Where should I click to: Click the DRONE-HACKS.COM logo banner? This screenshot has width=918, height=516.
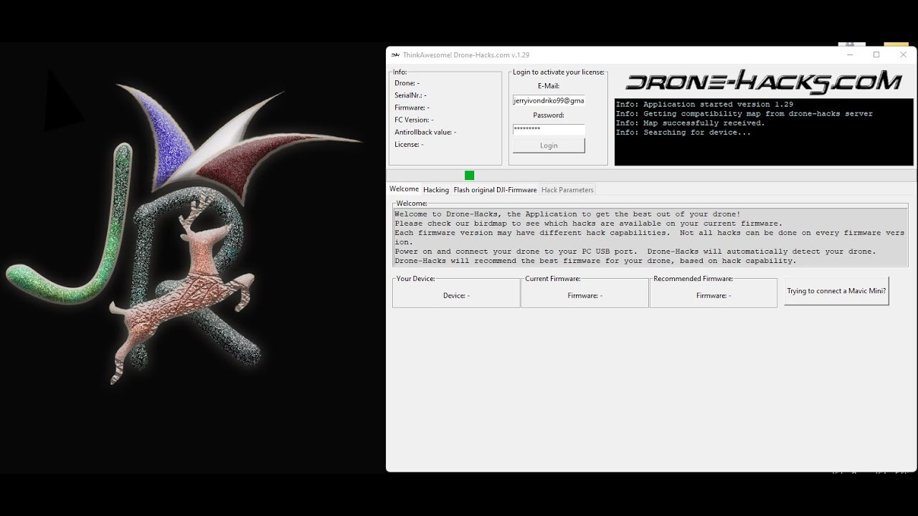pyautogui.click(x=764, y=82)
